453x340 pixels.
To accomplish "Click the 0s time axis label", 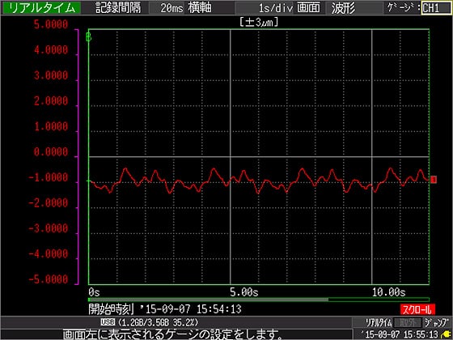I will pos(94,292).
